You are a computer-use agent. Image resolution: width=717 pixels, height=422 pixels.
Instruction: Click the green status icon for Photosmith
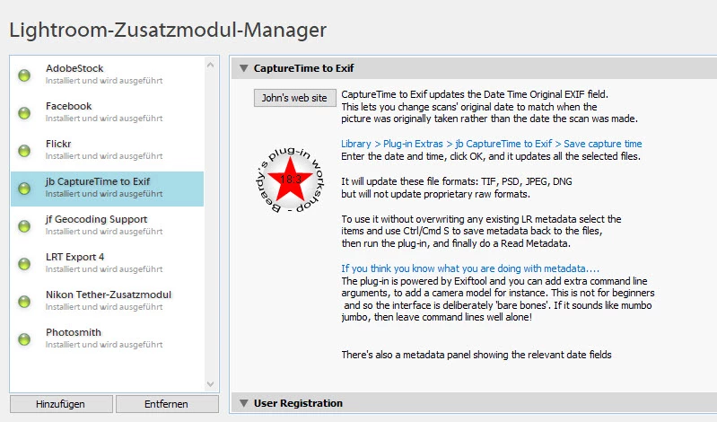[x=24, y=339]
